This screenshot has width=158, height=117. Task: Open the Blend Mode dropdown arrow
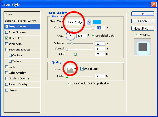[x=89, y=22]
